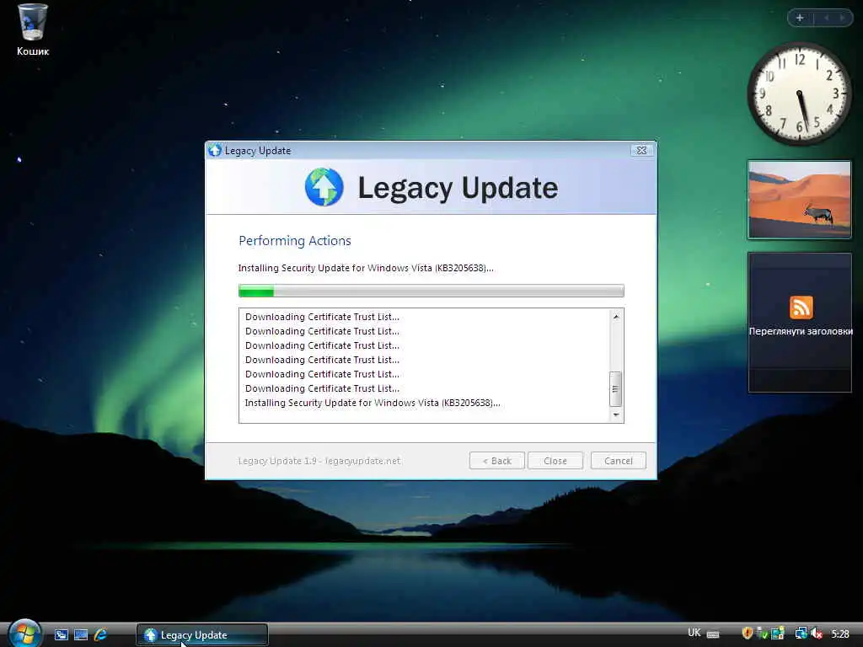Click the Performing Actions heading
Image resolution: width=863 pixels, height=647 pixels.
coord(294,240)
